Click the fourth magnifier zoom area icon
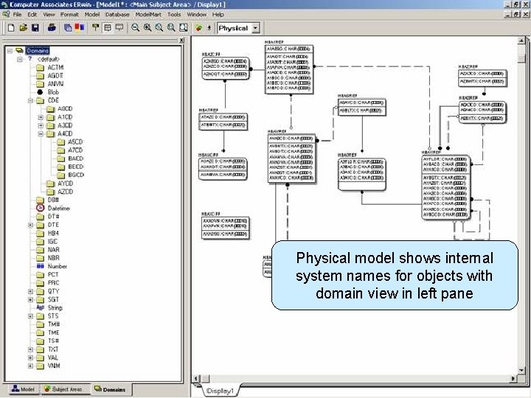 point(171,28)
